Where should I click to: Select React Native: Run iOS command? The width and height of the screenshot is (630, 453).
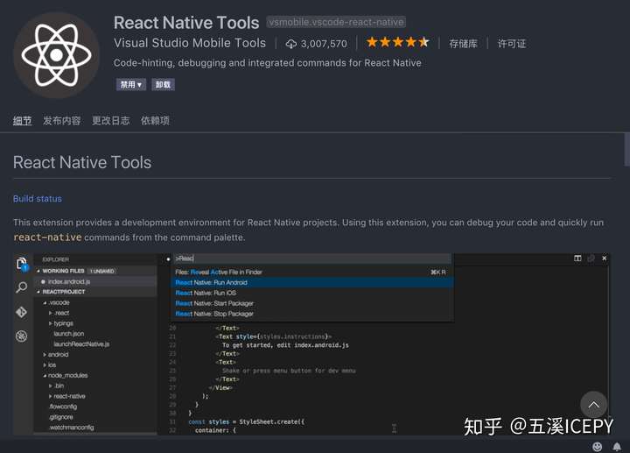[x=312, y=293]
